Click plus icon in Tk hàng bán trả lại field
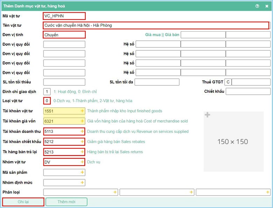The image size is (273, 208). [x=83, y=152]
